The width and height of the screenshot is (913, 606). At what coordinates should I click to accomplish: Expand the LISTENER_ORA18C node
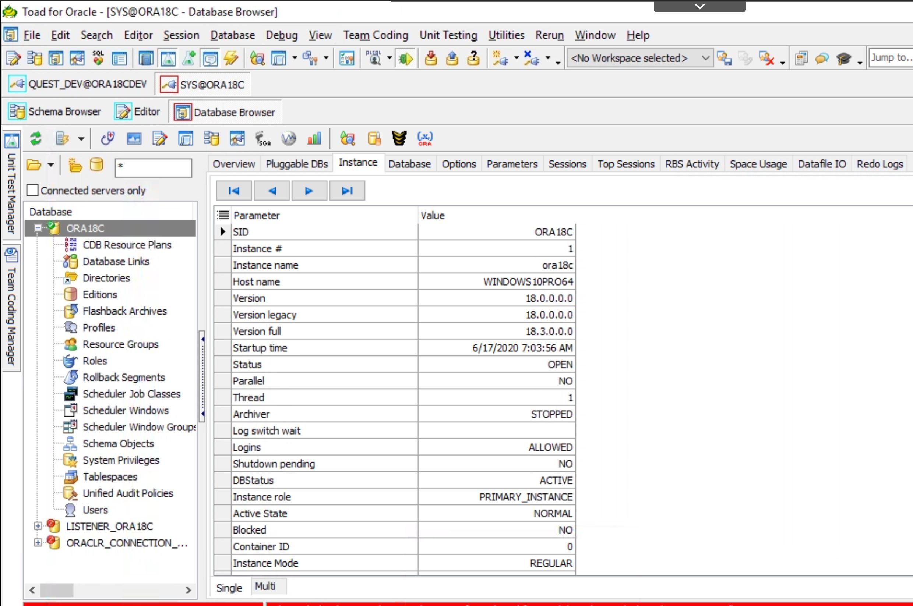(x=38, y=526)
